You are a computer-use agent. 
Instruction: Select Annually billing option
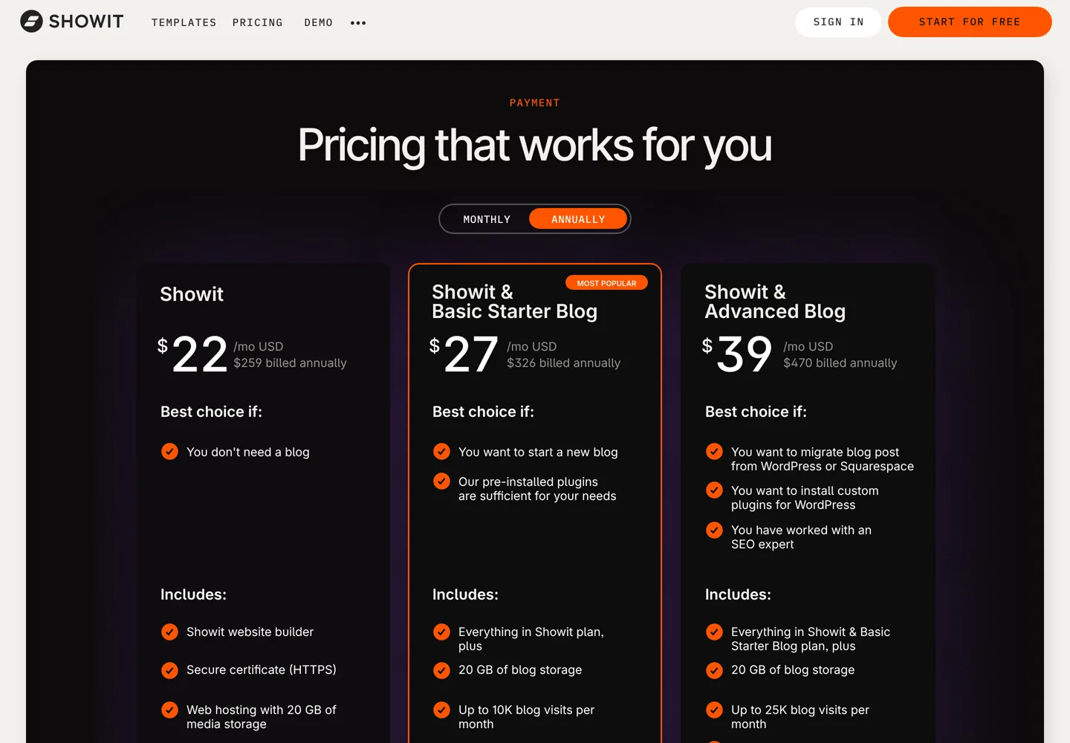click(x=578, y=219)
